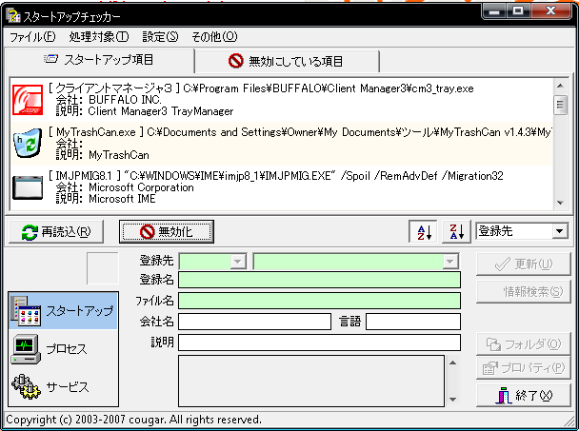Open the ファイル(F) menu

click(32, 36)
